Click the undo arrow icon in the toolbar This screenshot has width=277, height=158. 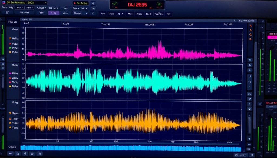tap(93, 13)
